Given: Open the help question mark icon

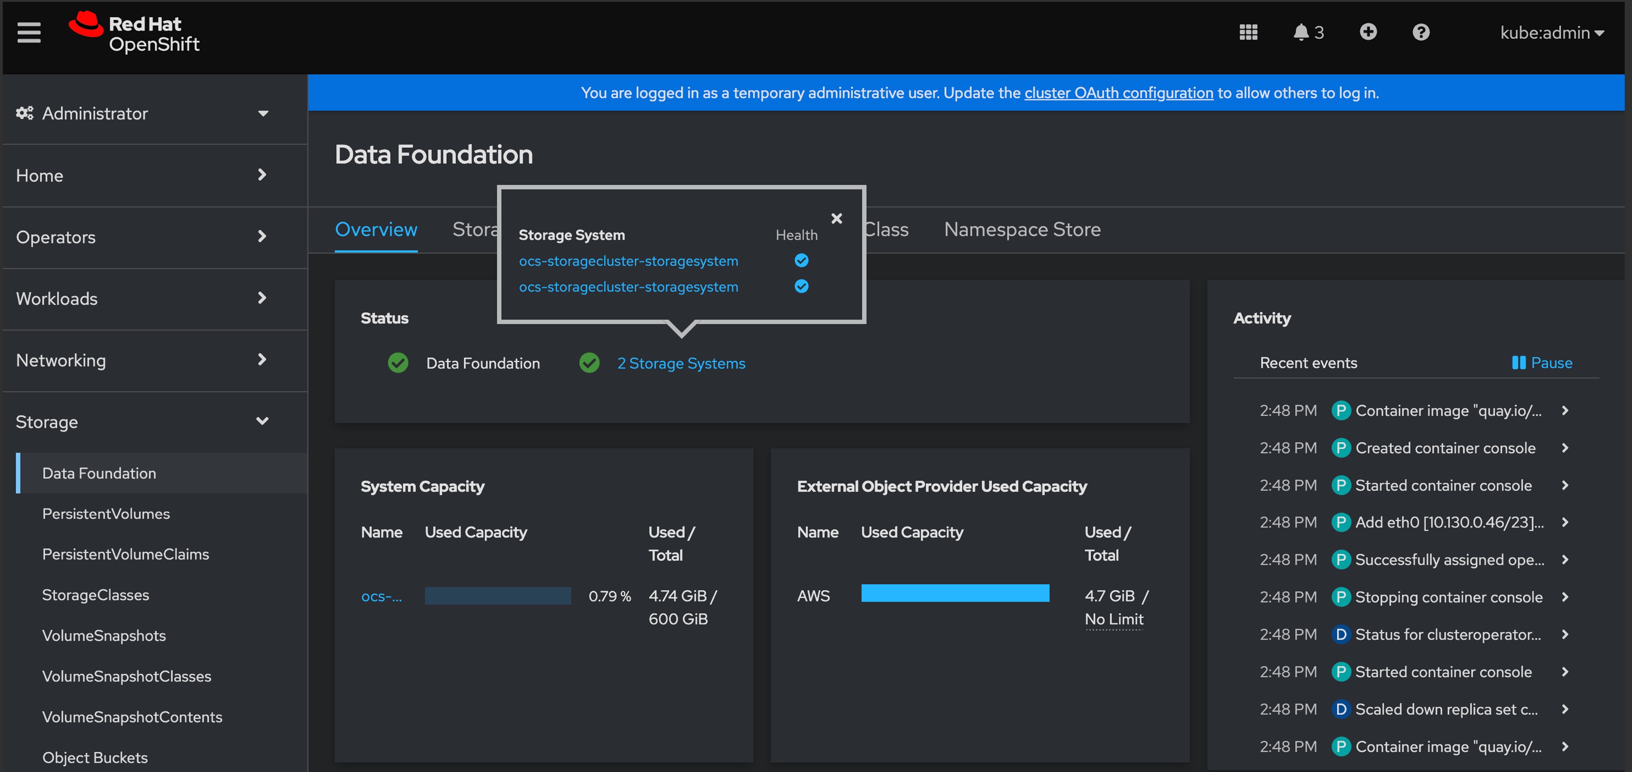Looking at the screenshot, I should coord(1421,32).
